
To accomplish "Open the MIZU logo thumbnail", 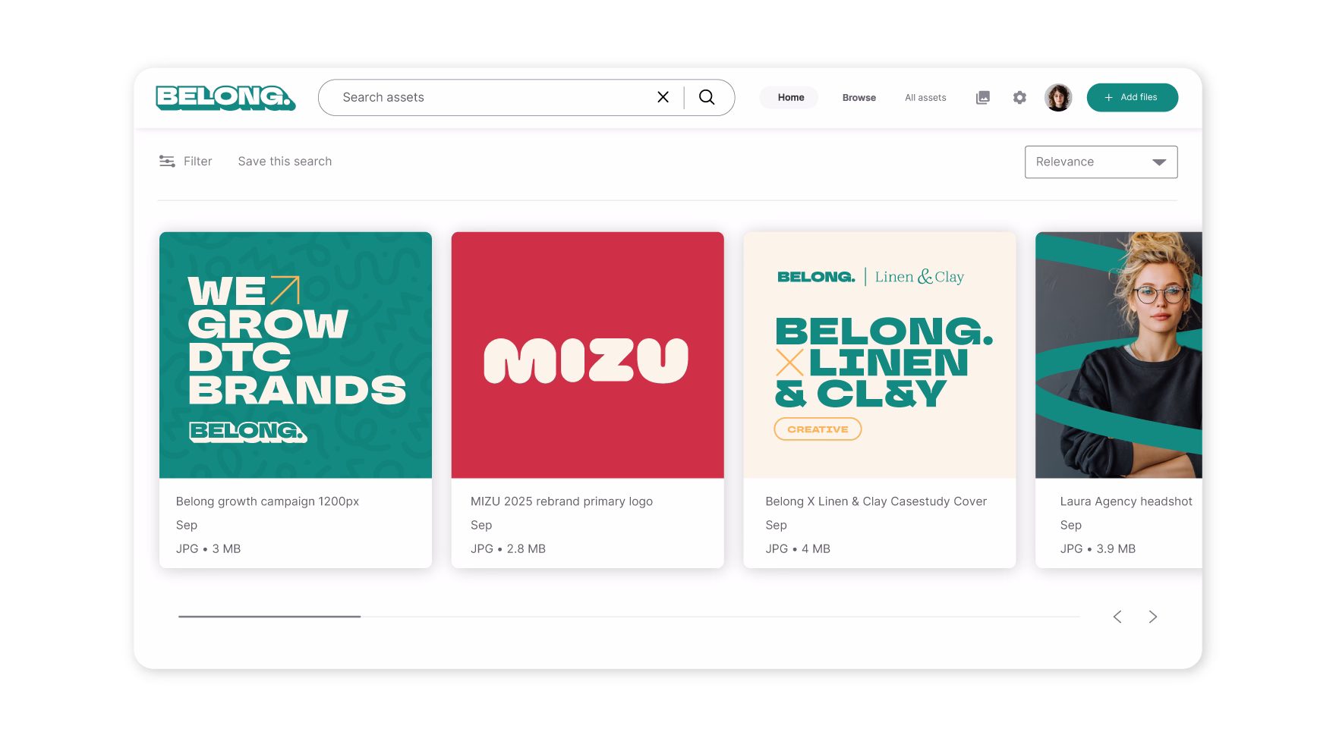I will (x=588, y=355).
